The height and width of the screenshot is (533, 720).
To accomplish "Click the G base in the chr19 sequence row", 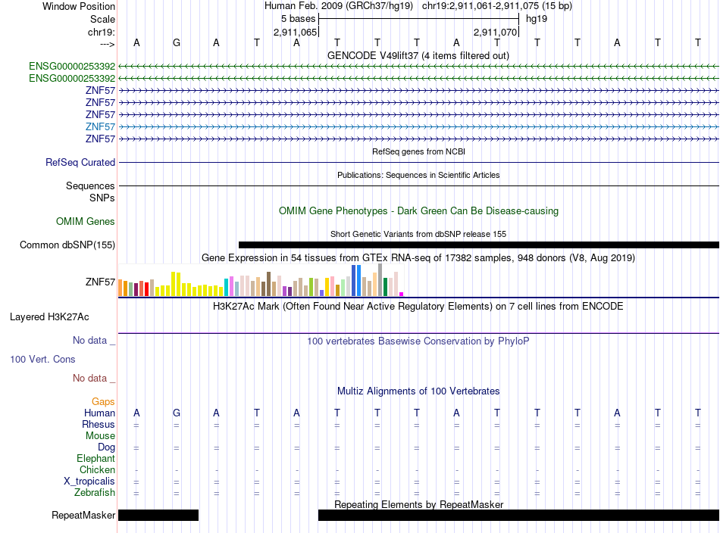I will coord(177,42).
